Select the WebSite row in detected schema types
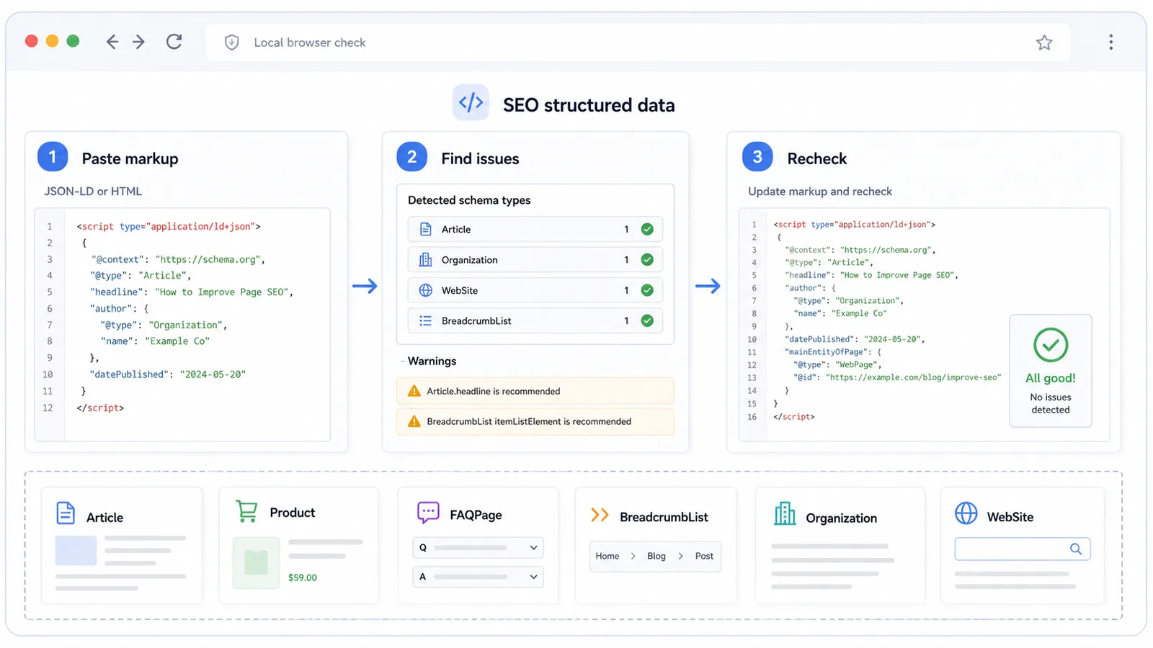 (x=535, y=290)
